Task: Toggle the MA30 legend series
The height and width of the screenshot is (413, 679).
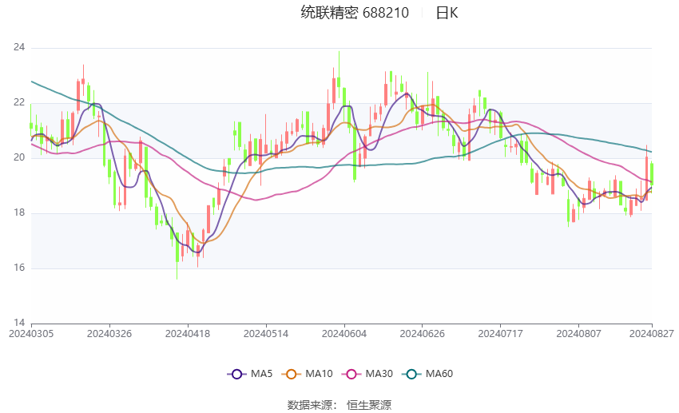Action: [x=367, y=374]
